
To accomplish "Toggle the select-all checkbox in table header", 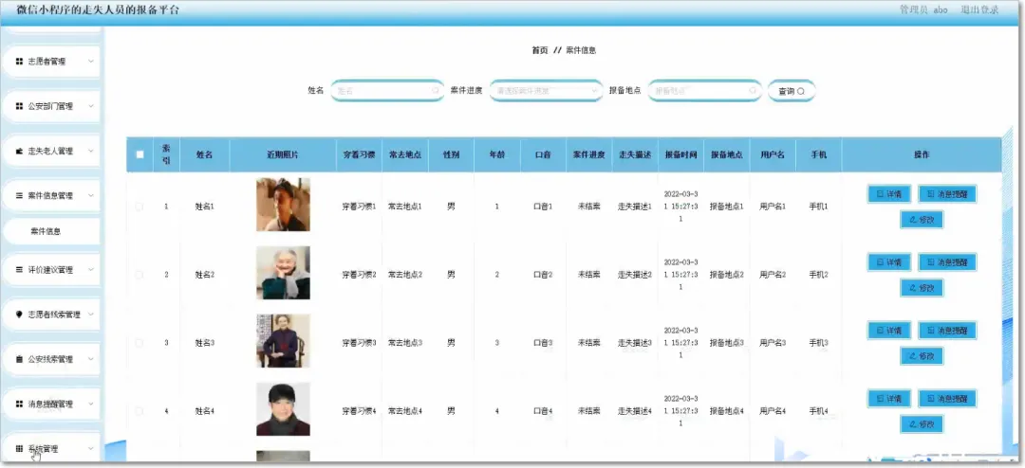I will 140,154.
